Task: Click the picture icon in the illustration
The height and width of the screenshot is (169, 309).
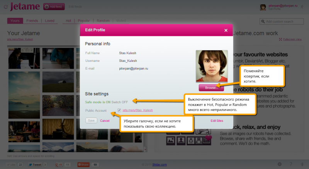Action: point(171,141)
